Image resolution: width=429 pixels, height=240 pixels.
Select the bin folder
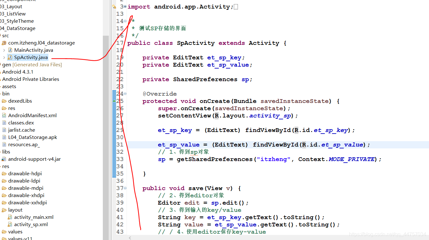pyautogui.click(x=6, y=94)
